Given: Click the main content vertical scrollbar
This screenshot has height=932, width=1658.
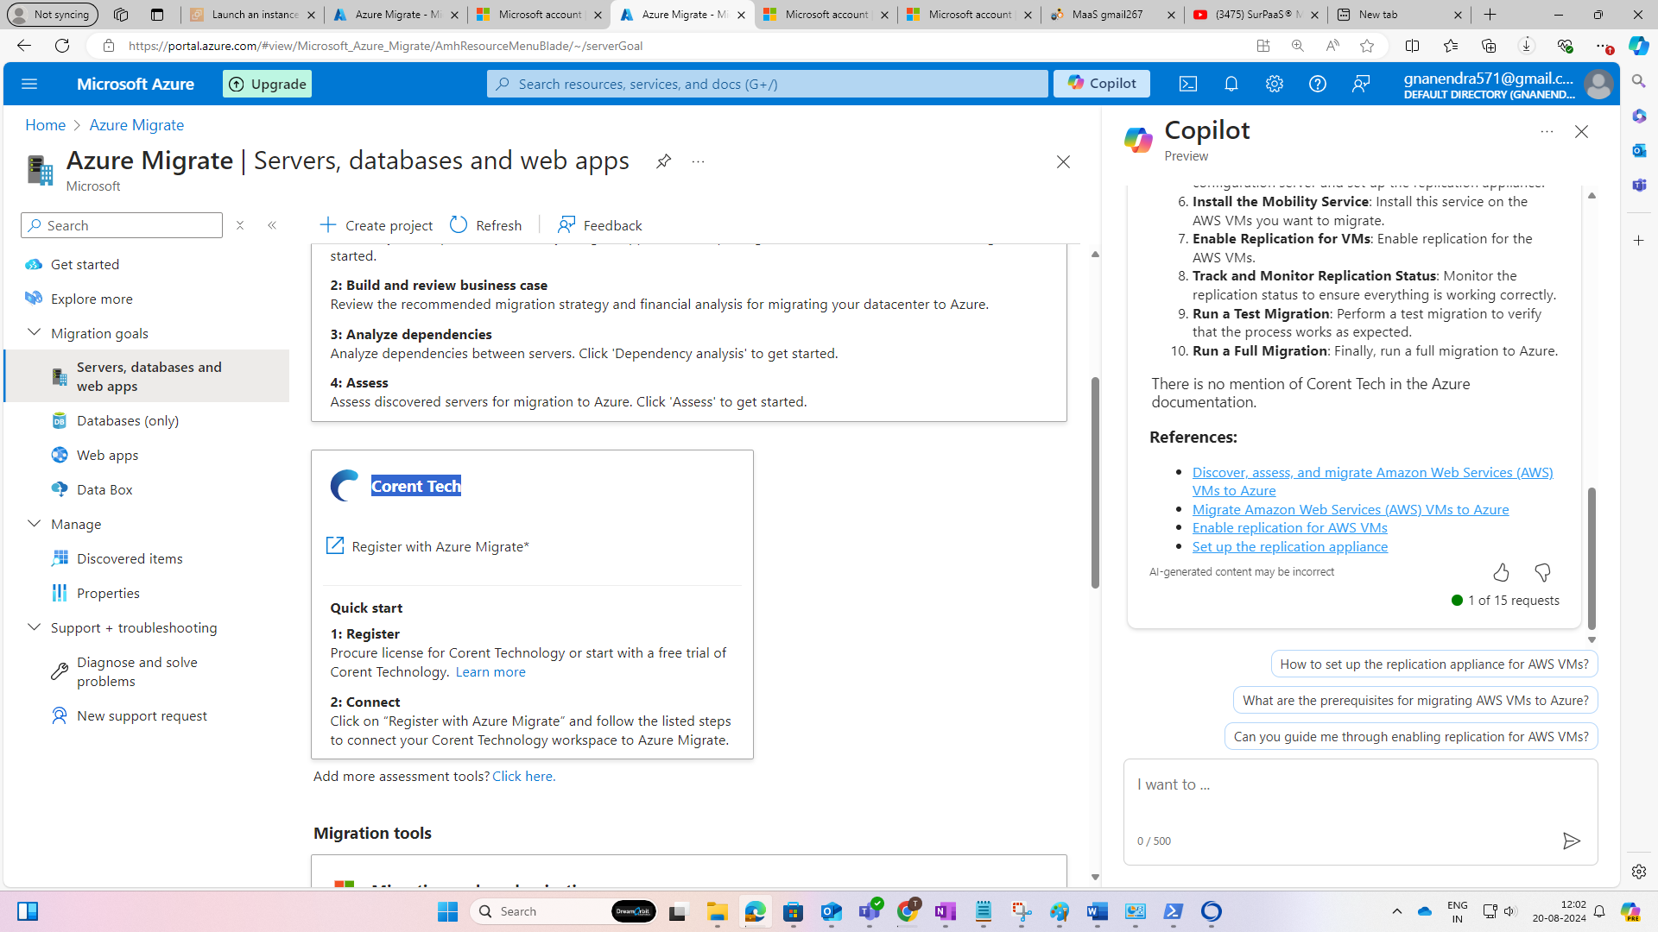Looking at the screenshot, I should click(x=1094, y=482).
